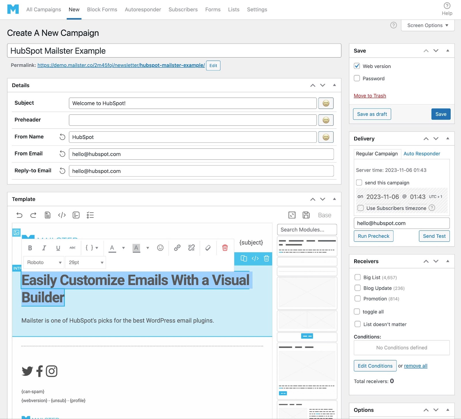Click the blue Save button

point(441,114)
